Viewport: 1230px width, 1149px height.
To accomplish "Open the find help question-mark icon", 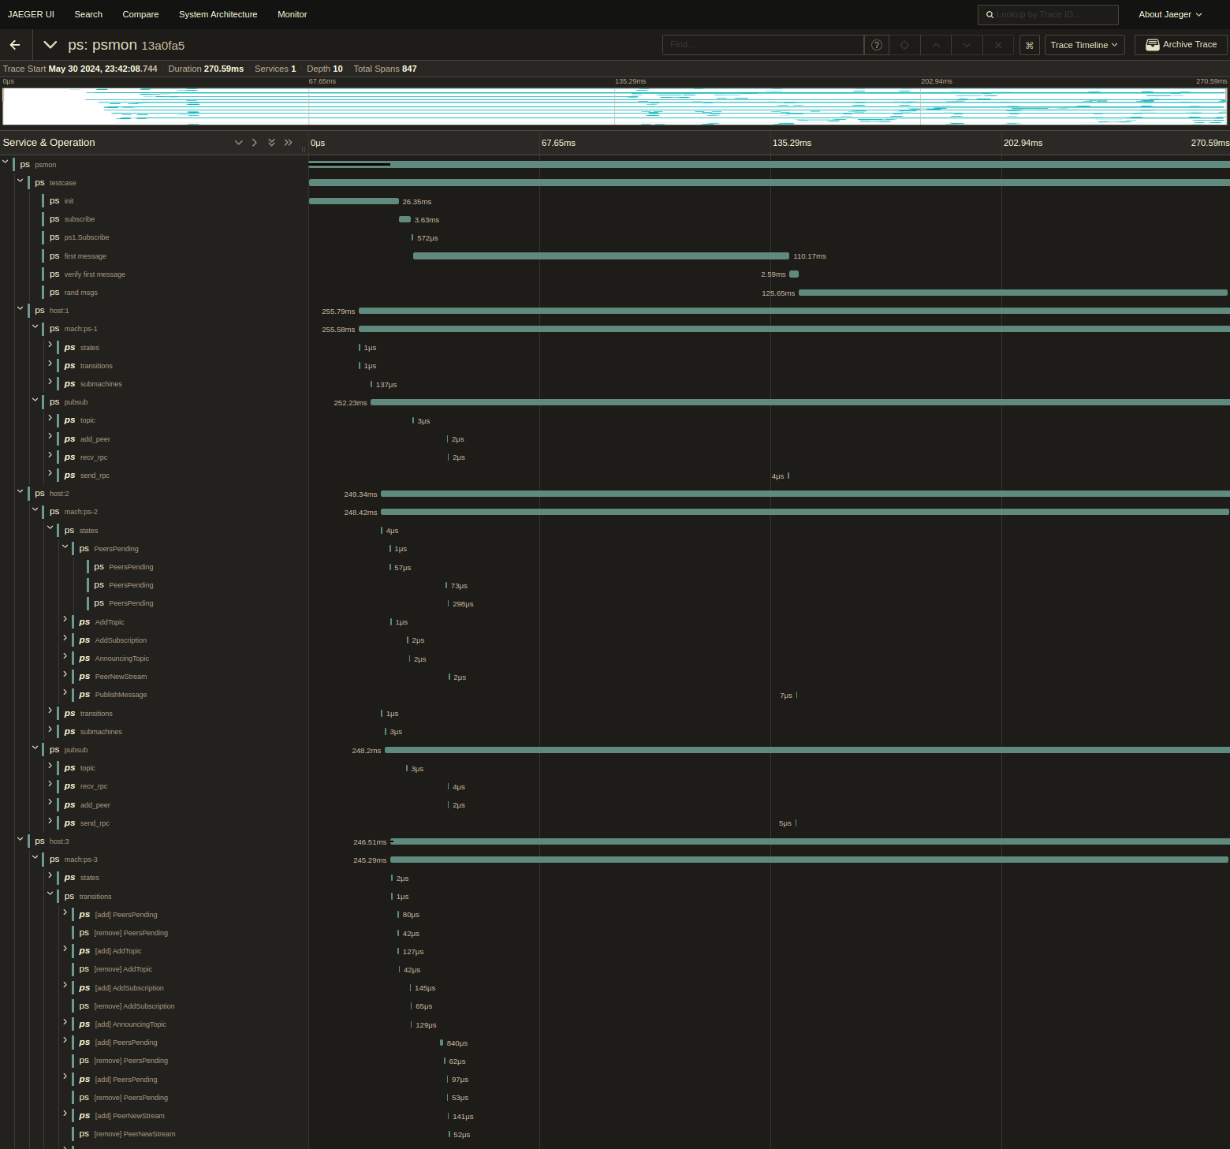I will coord(877,45).
